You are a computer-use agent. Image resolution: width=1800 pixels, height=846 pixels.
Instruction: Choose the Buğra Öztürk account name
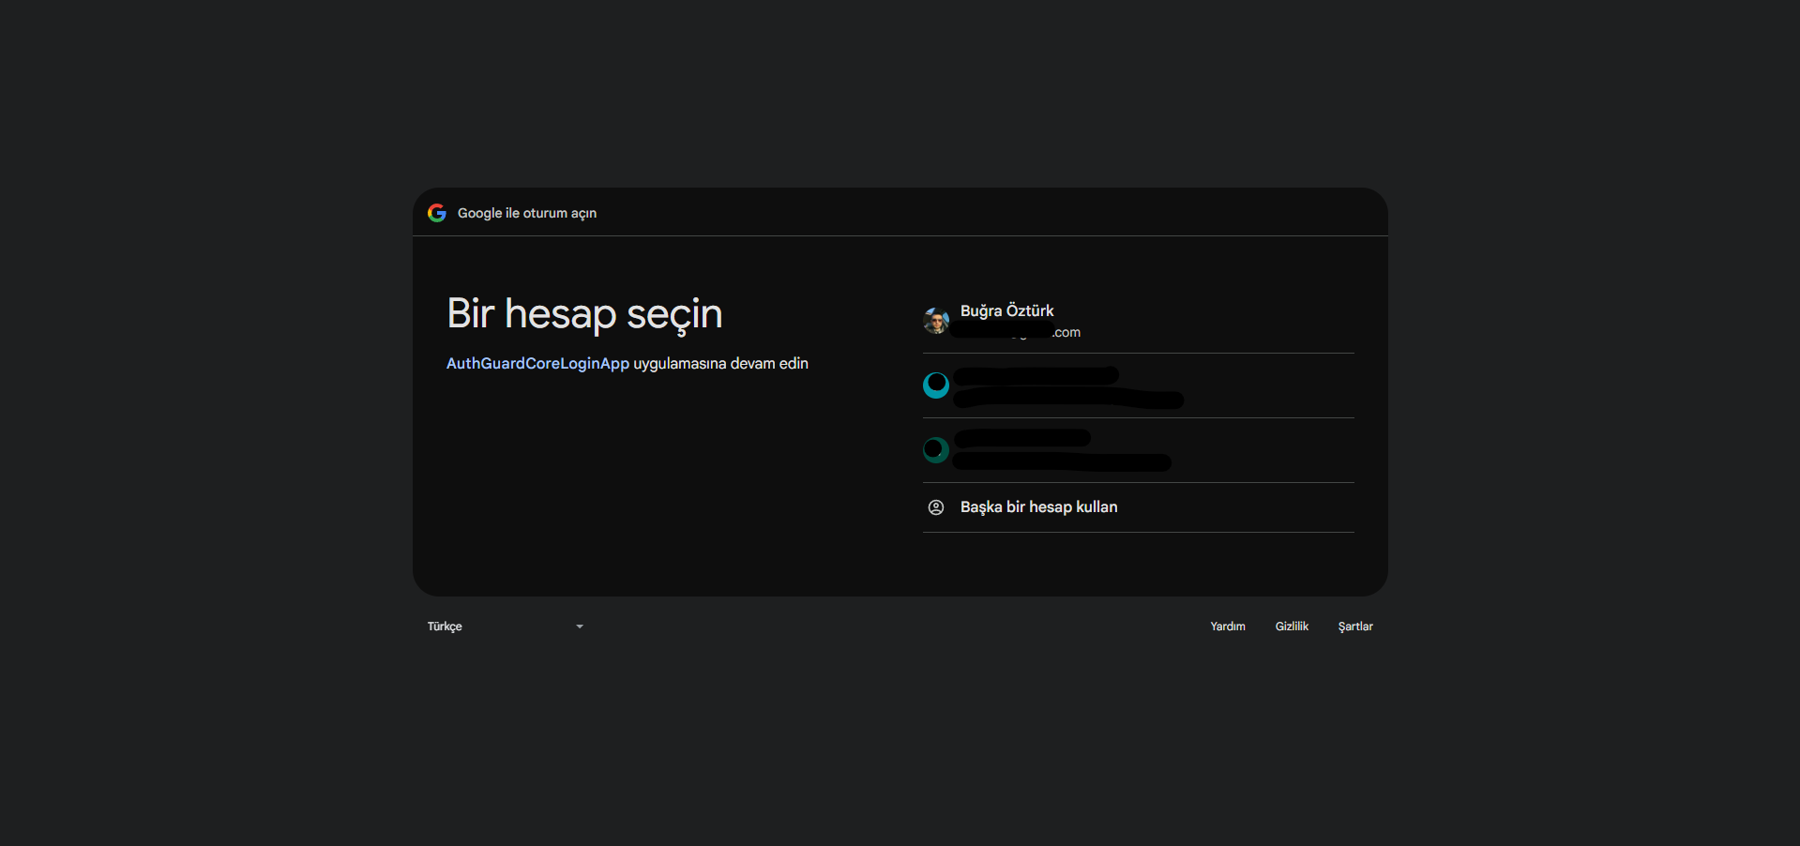pyautogui.click(x=1006, y=310)
